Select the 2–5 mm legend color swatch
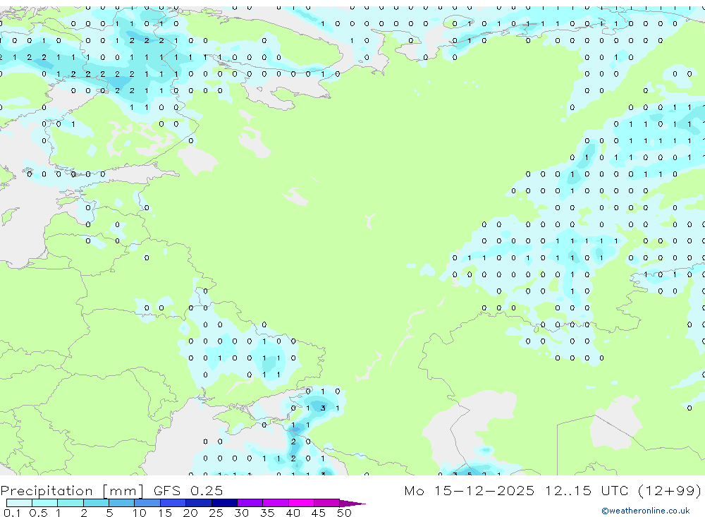The image size is (705, 517). click(96, 503)
